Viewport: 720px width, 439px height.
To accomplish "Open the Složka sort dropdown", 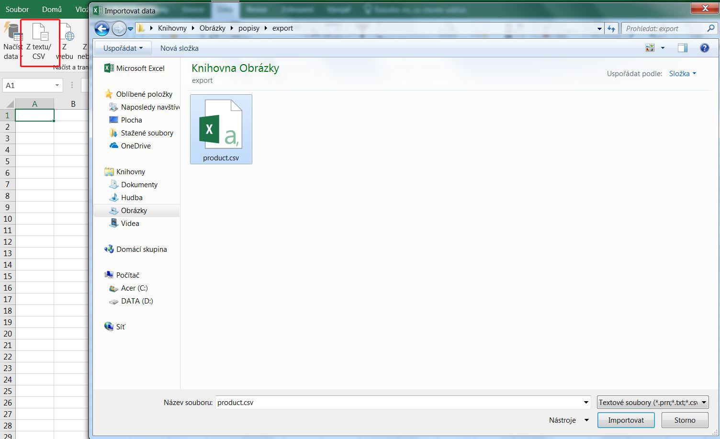I will pyautogui.click(x=682, y=74).
